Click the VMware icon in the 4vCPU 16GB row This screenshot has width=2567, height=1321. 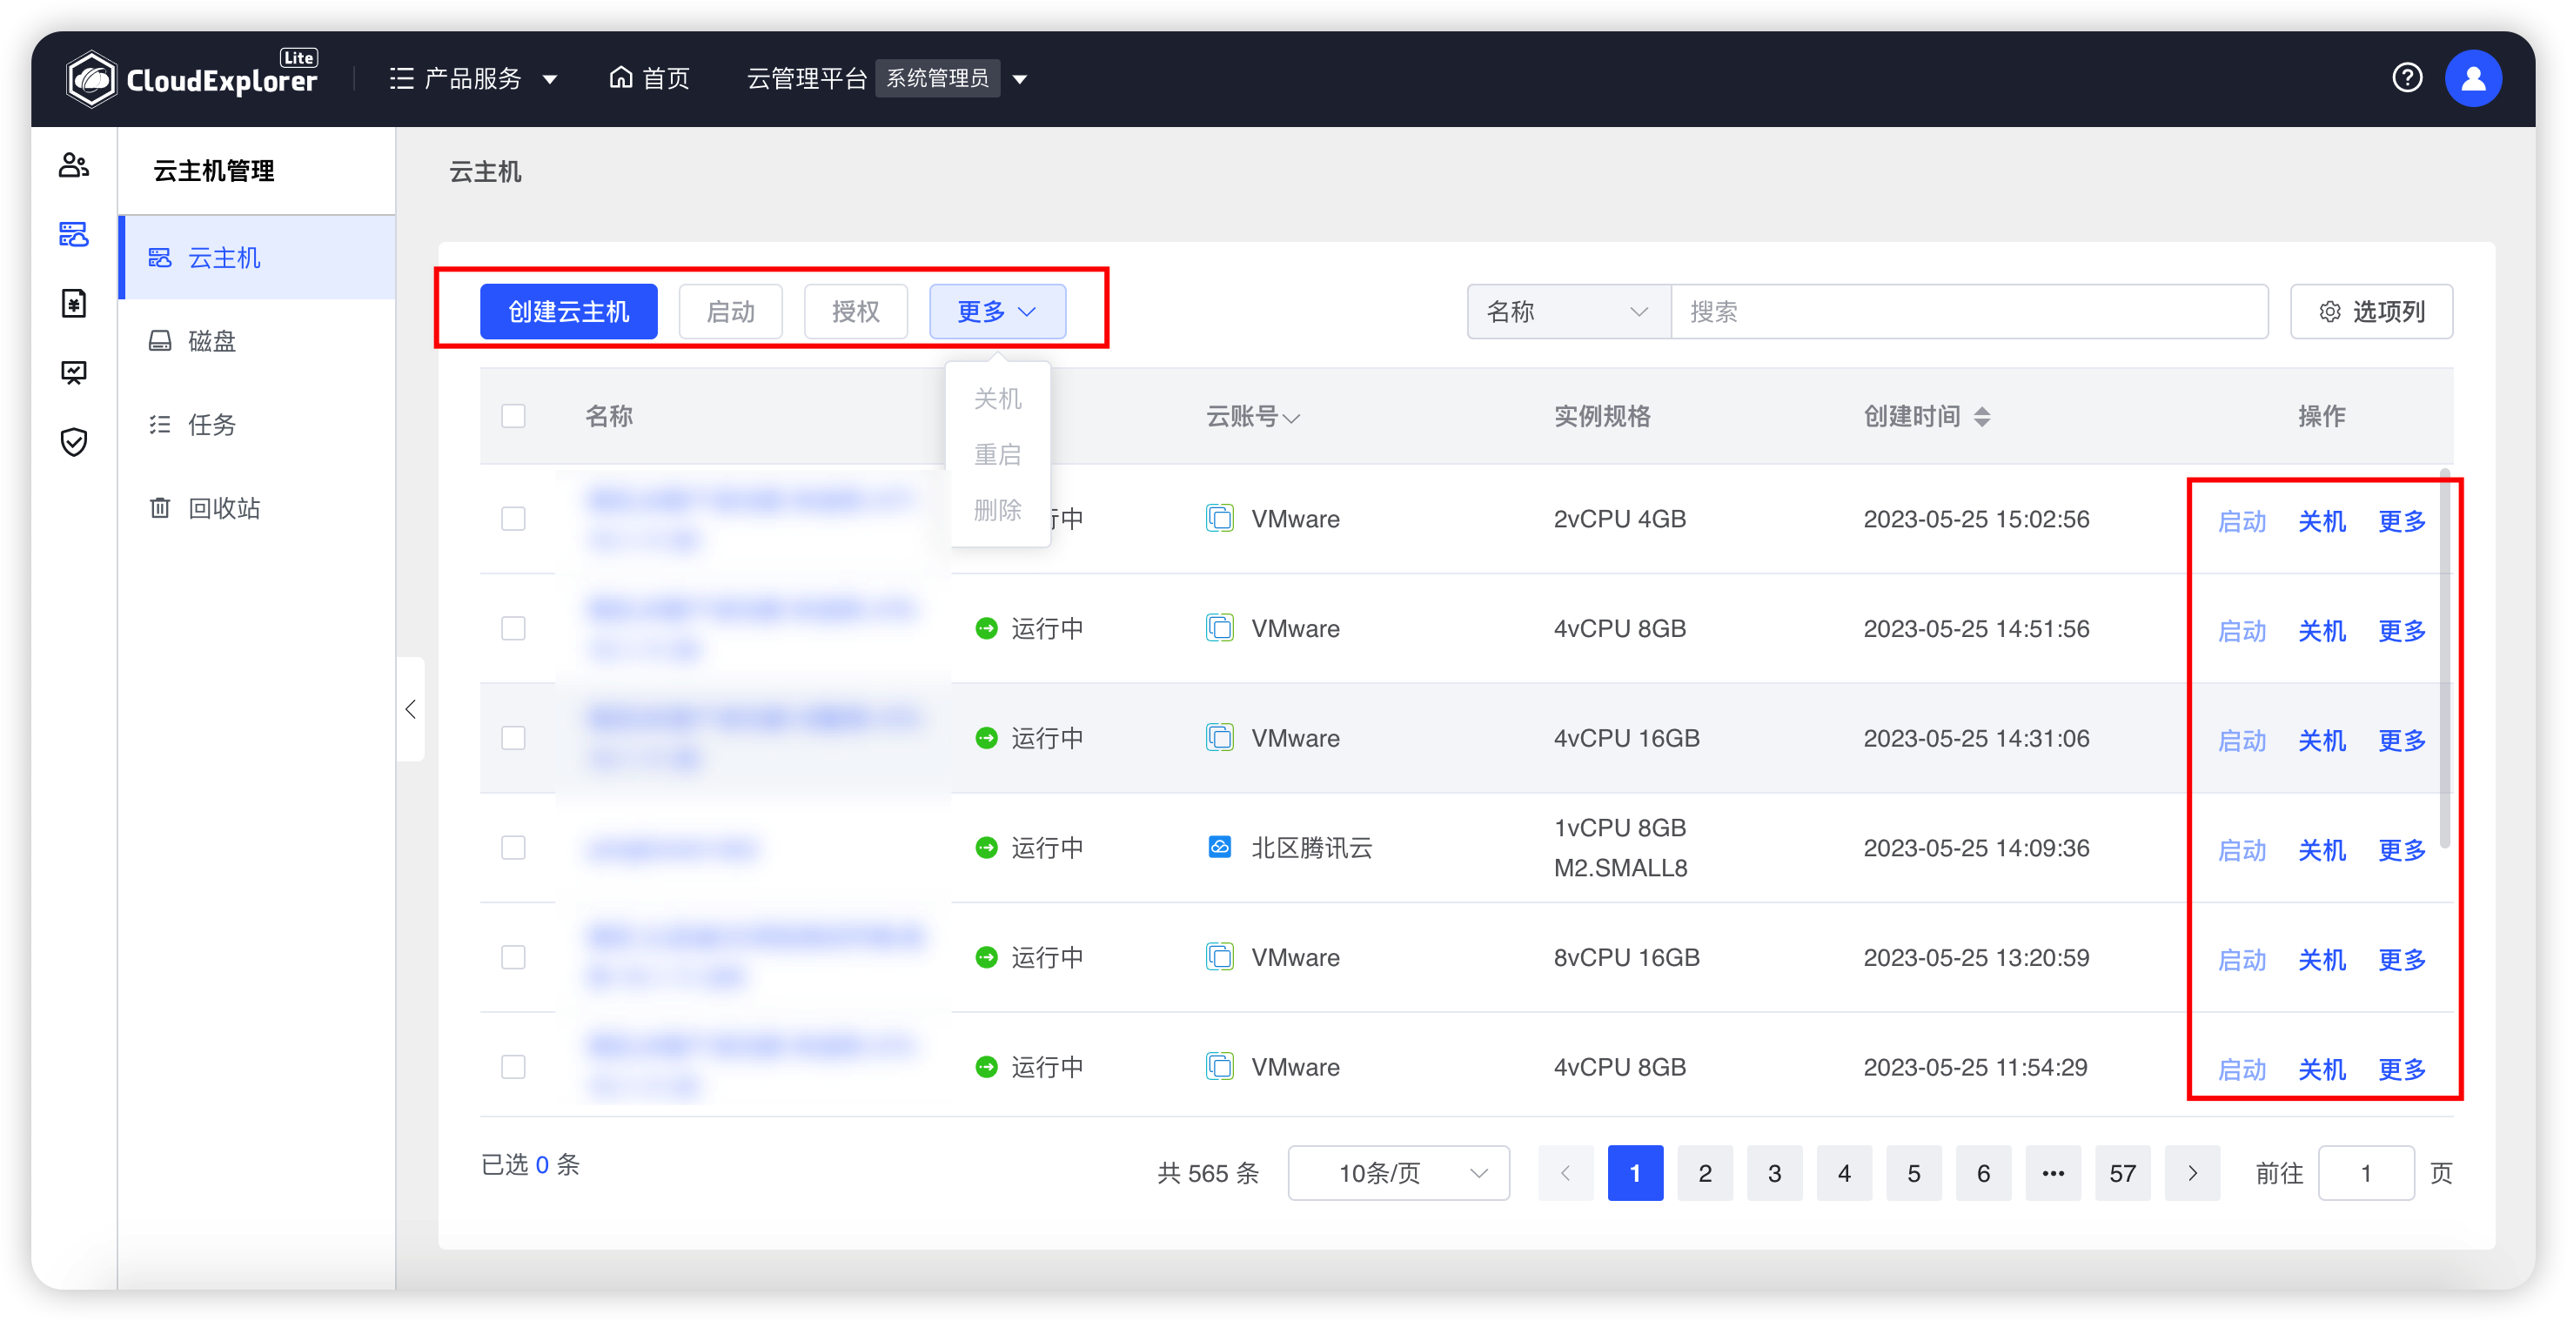coord(1219,737)
